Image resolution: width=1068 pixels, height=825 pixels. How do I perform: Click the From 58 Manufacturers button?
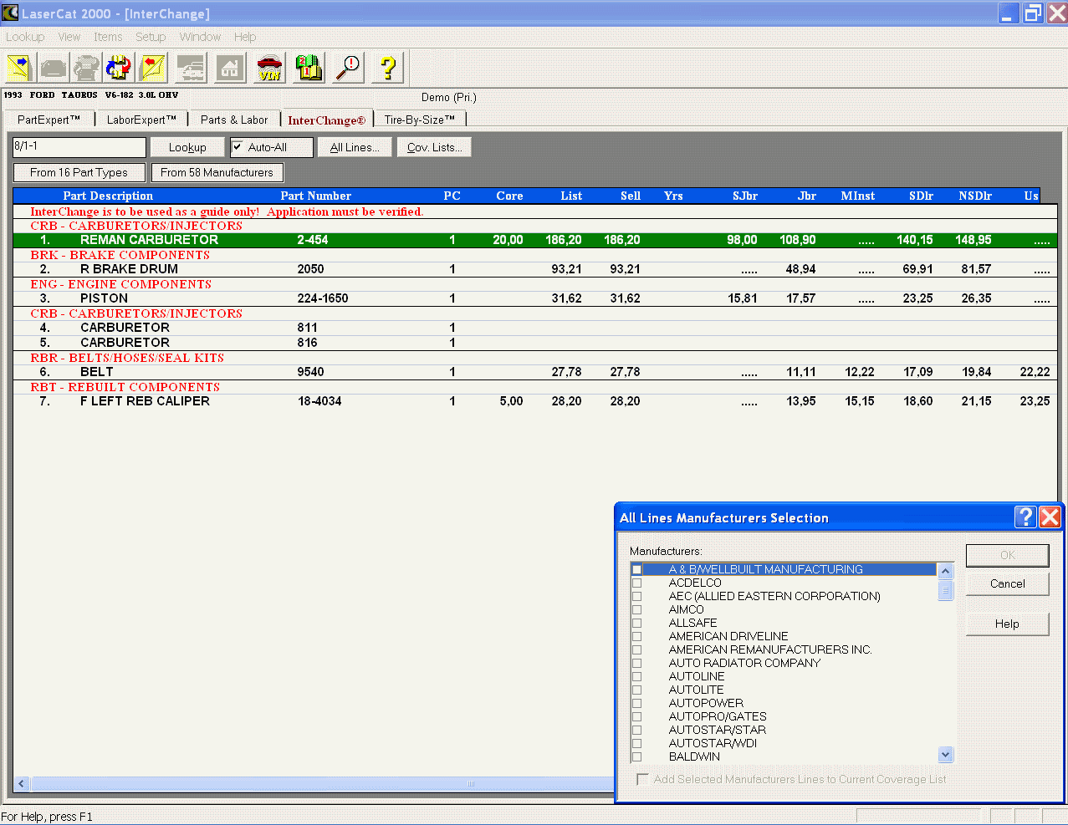coord(217,172)
